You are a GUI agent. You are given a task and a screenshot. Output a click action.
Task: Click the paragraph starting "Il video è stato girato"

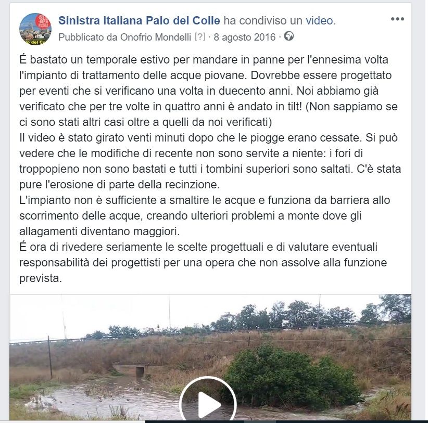(x=210, y=161)
